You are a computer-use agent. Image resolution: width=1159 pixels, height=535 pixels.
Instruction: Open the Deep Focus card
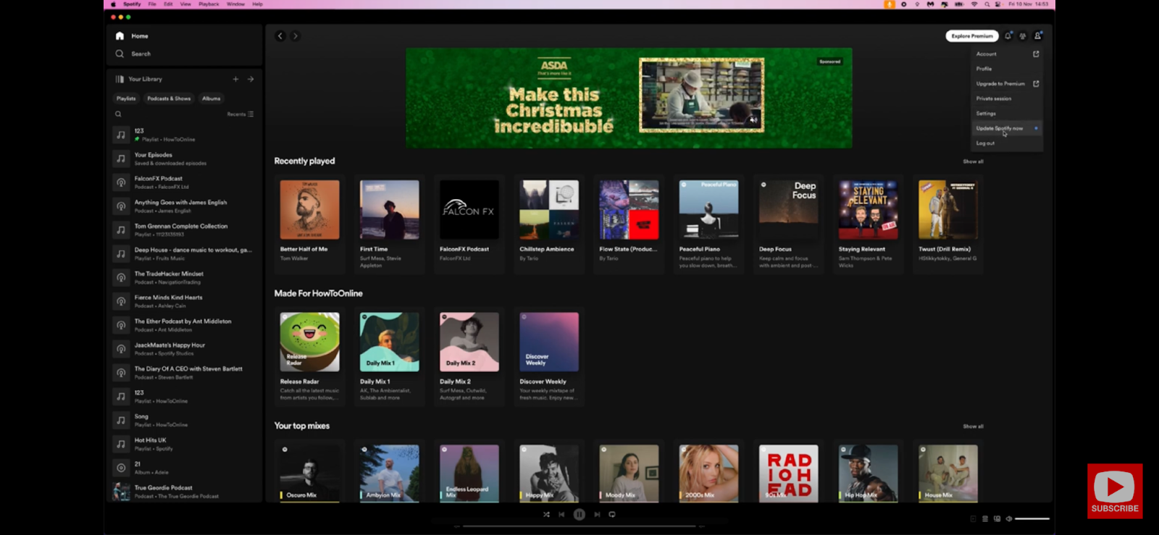coord(789,223)
